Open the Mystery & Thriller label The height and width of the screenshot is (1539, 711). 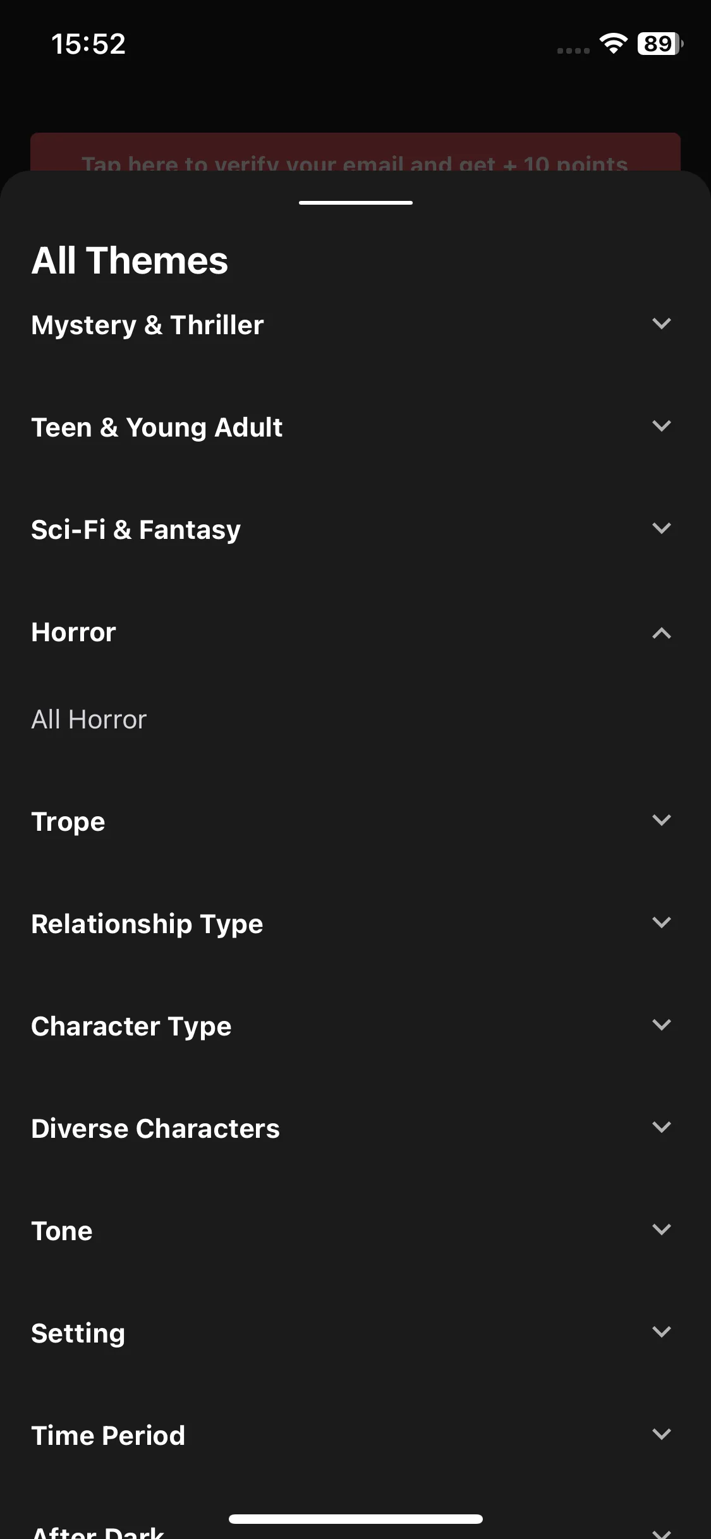148,325
